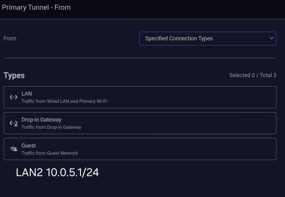The width and height of the screenshot is (285, 197).
Task: Click the Drop-in Gateway icon
Action: coord(13,123)
